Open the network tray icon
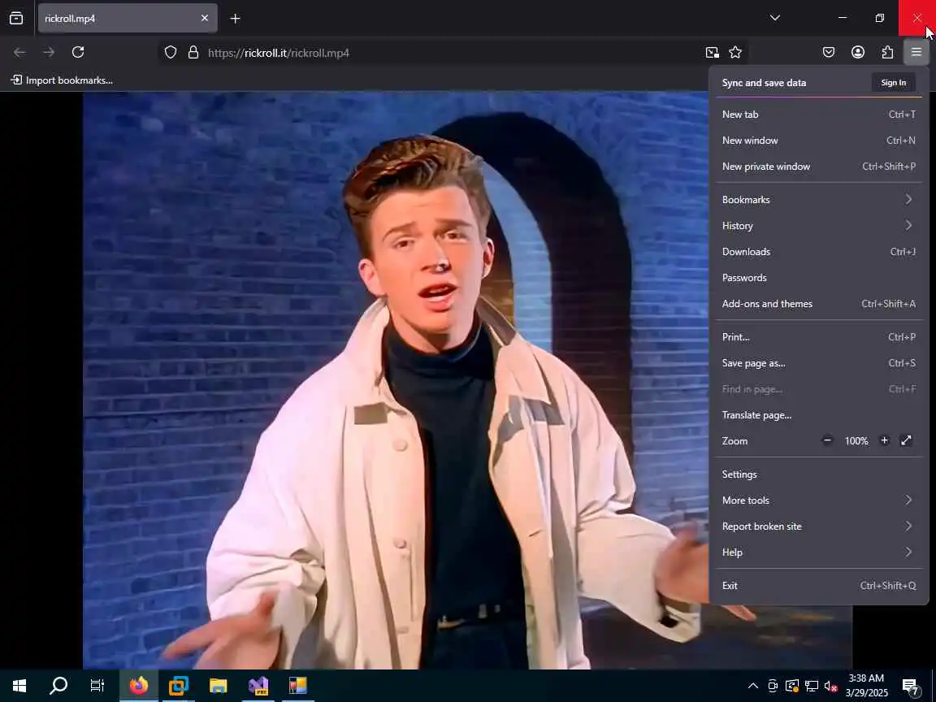 pos(811,686)
